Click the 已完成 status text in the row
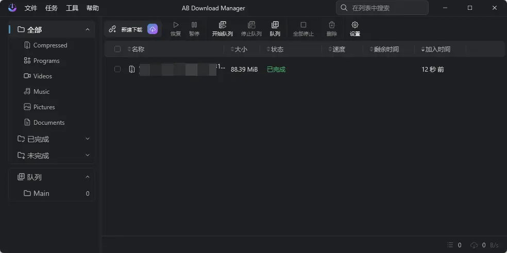This screenshot has height=253, width=507. pos(276,70)
